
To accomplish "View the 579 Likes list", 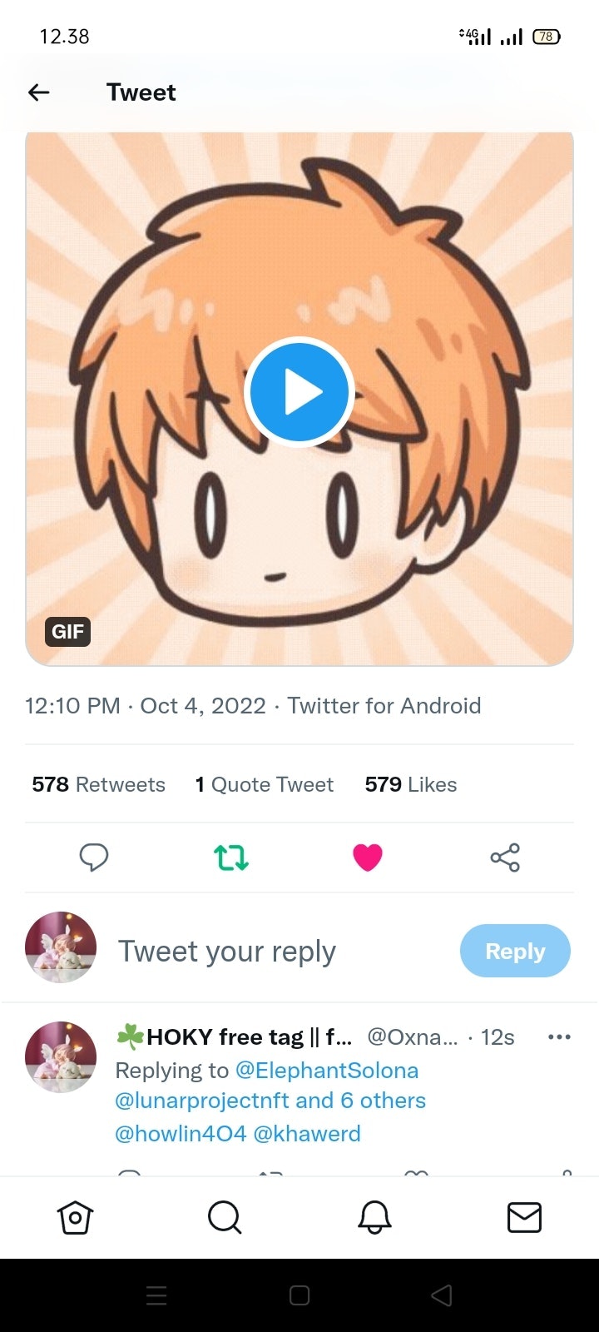I will (x=411, y=784).
